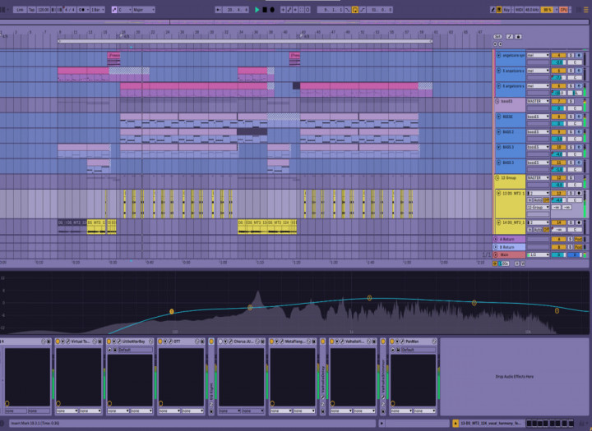
Task: Fold the 12 Group track
Action: [x=497, y=177]
